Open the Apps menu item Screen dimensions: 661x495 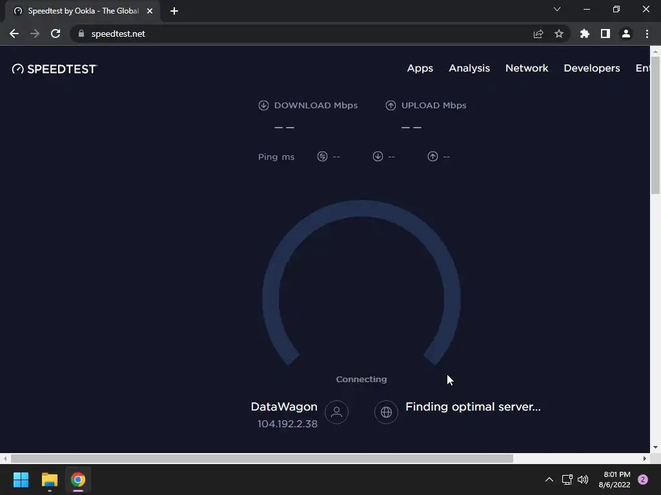(x=420, y=68)
